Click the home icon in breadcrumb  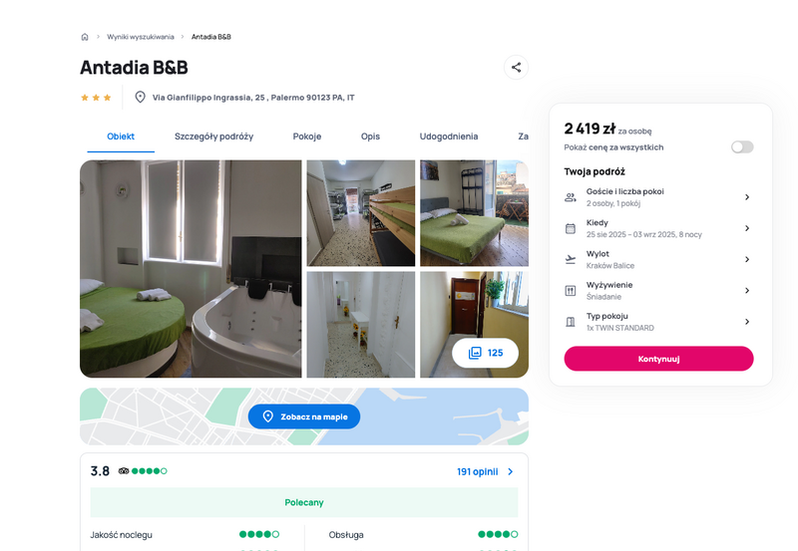pos(85,37)
